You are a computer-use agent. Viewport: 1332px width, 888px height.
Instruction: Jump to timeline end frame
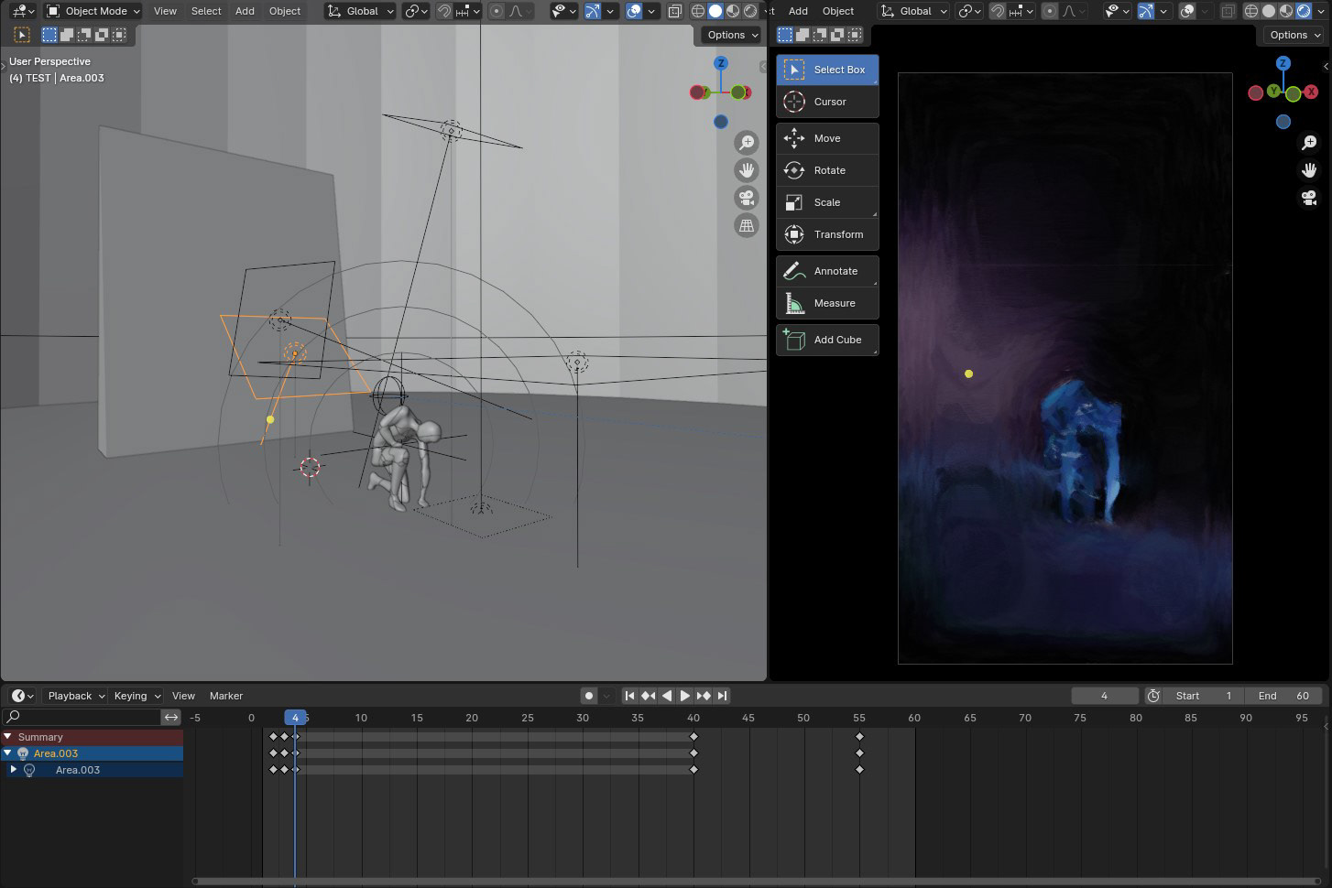[x=722, y=696]
